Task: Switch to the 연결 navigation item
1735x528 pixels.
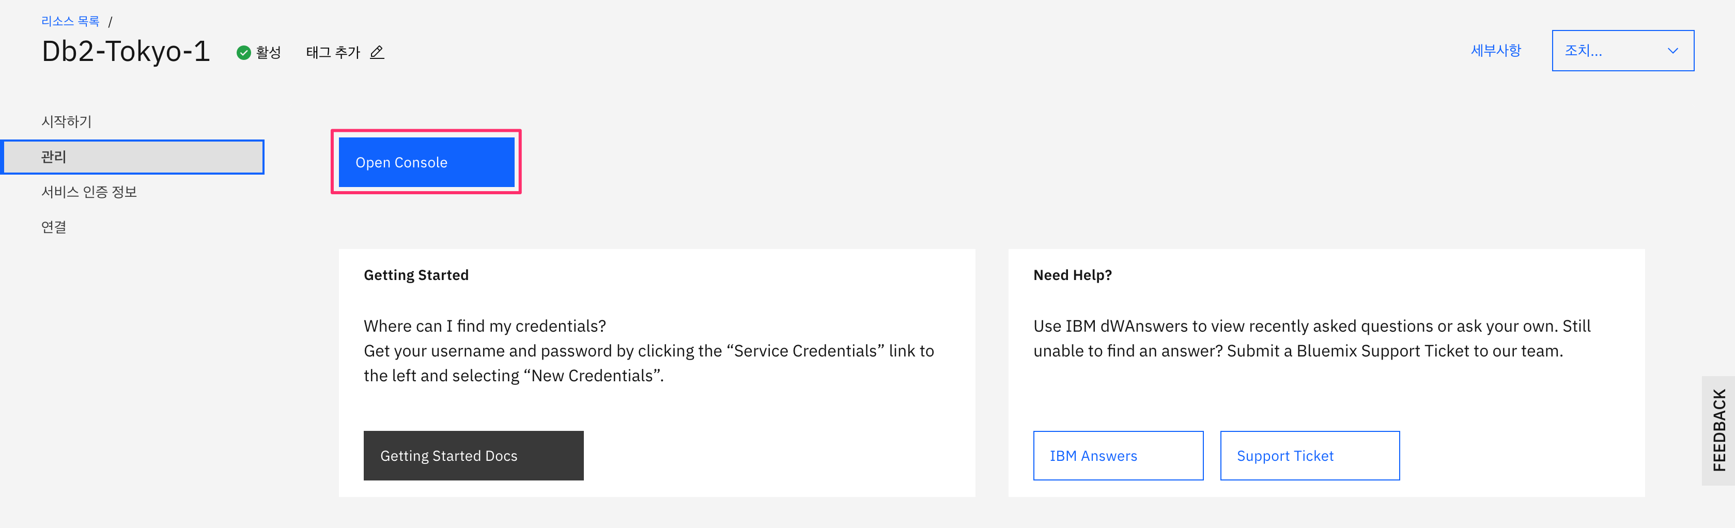Action: (x=54, y=227)
